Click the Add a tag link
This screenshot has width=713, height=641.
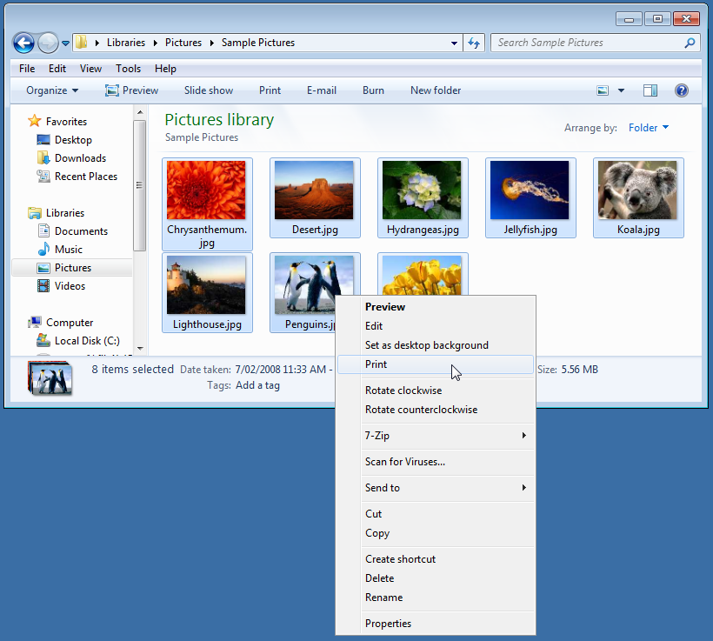pos(257,385)
